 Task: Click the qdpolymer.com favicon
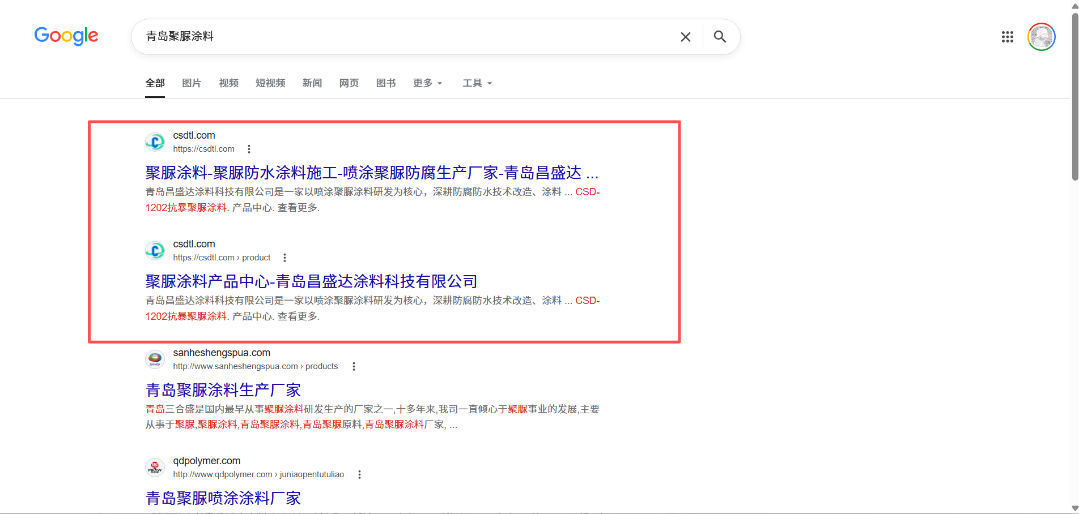tap(155, 468)
